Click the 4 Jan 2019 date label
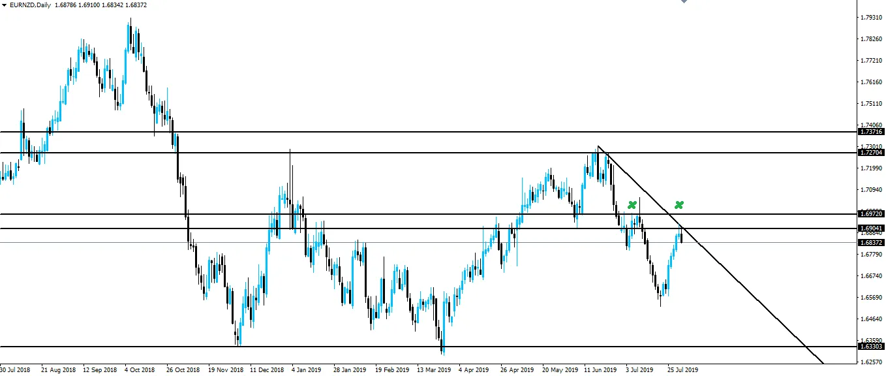 coord(307,369)
